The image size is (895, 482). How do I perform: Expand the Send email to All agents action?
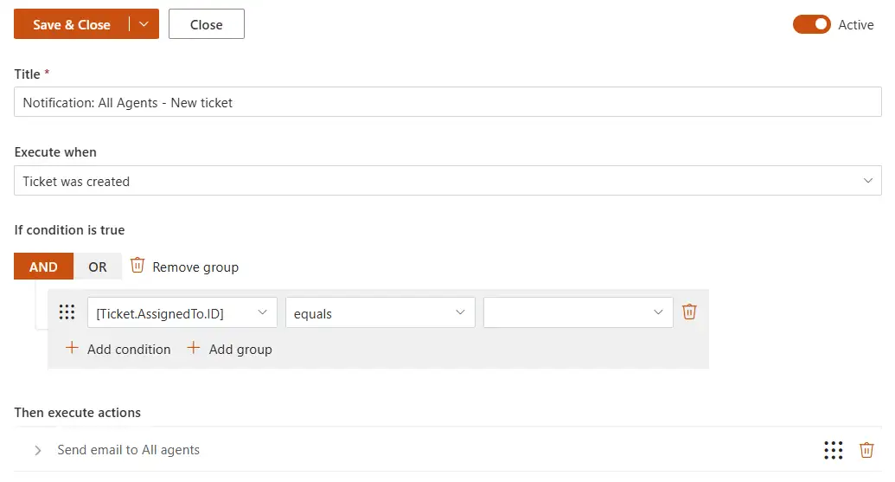pyautogui.click(x=38, y=451)
